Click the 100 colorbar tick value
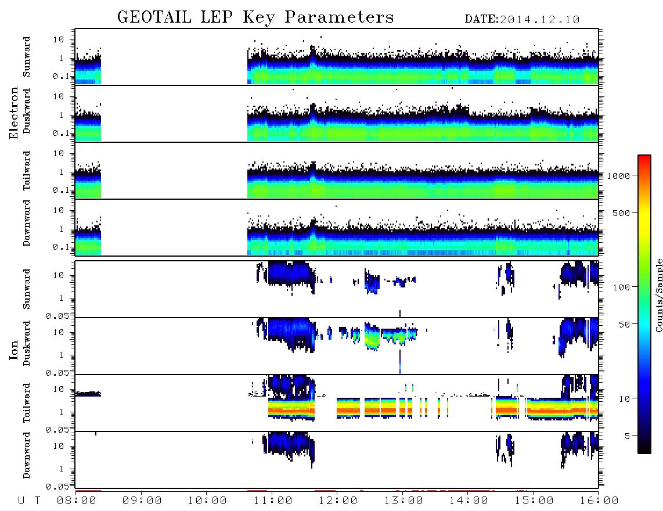The width and height of the screenshot is (663, 511). pos(621,287)
